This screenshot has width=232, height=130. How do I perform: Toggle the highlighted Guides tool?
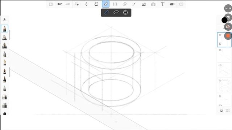coord(105,4)
